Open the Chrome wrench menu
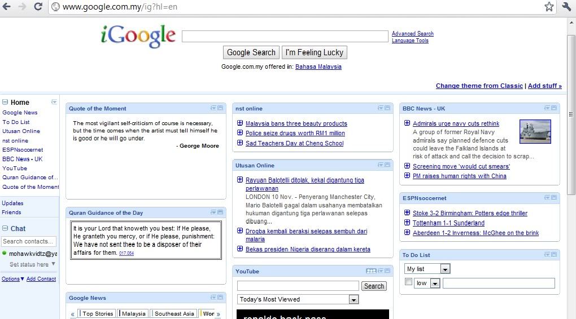 tap(566, 7)
